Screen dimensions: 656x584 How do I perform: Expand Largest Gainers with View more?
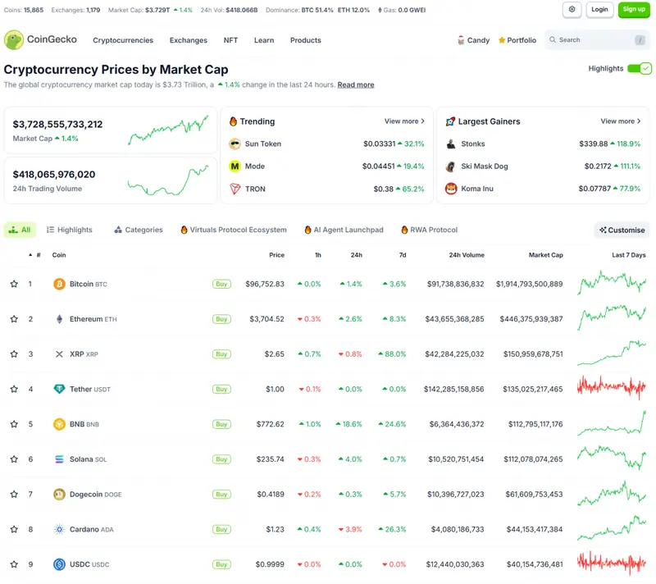click(621, 121)
